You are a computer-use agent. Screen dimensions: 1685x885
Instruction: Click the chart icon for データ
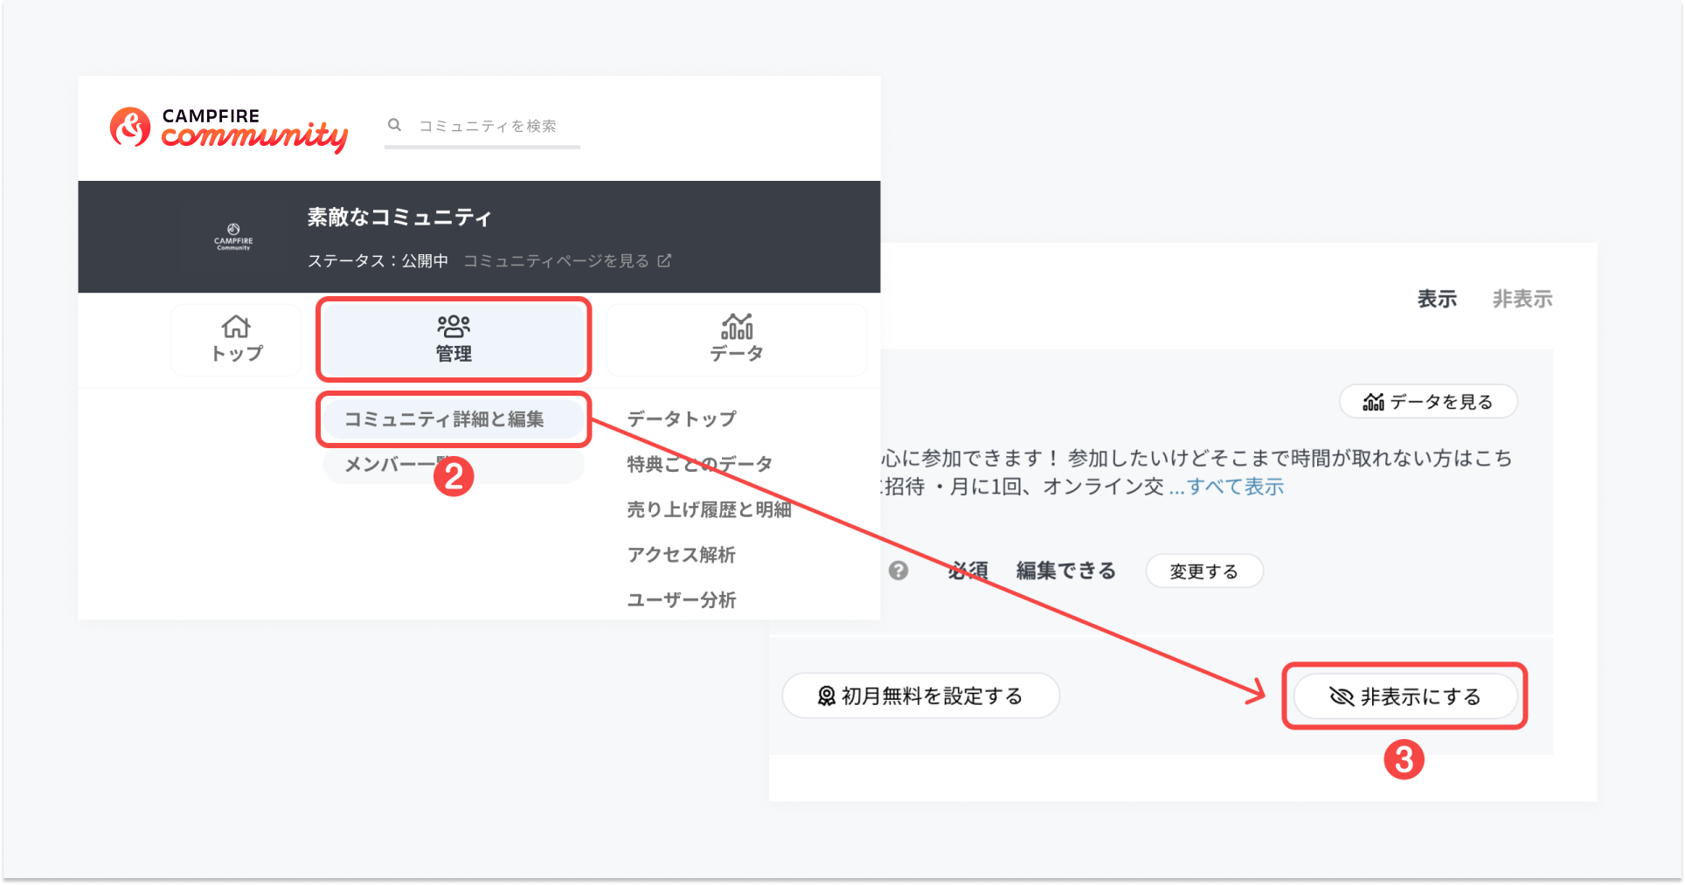point(737,327)
